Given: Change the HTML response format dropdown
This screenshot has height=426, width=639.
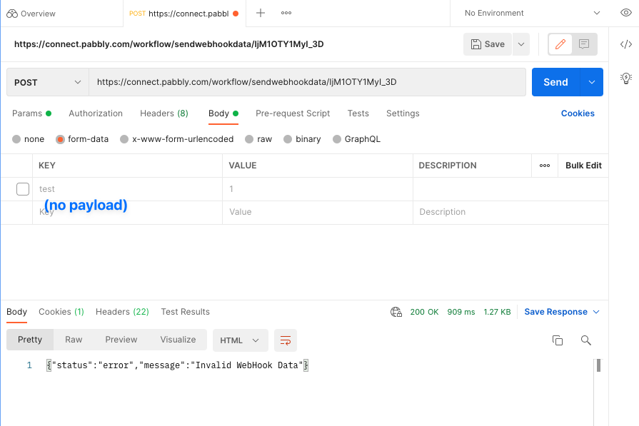Looking at the screenshot, I should 240,340.
